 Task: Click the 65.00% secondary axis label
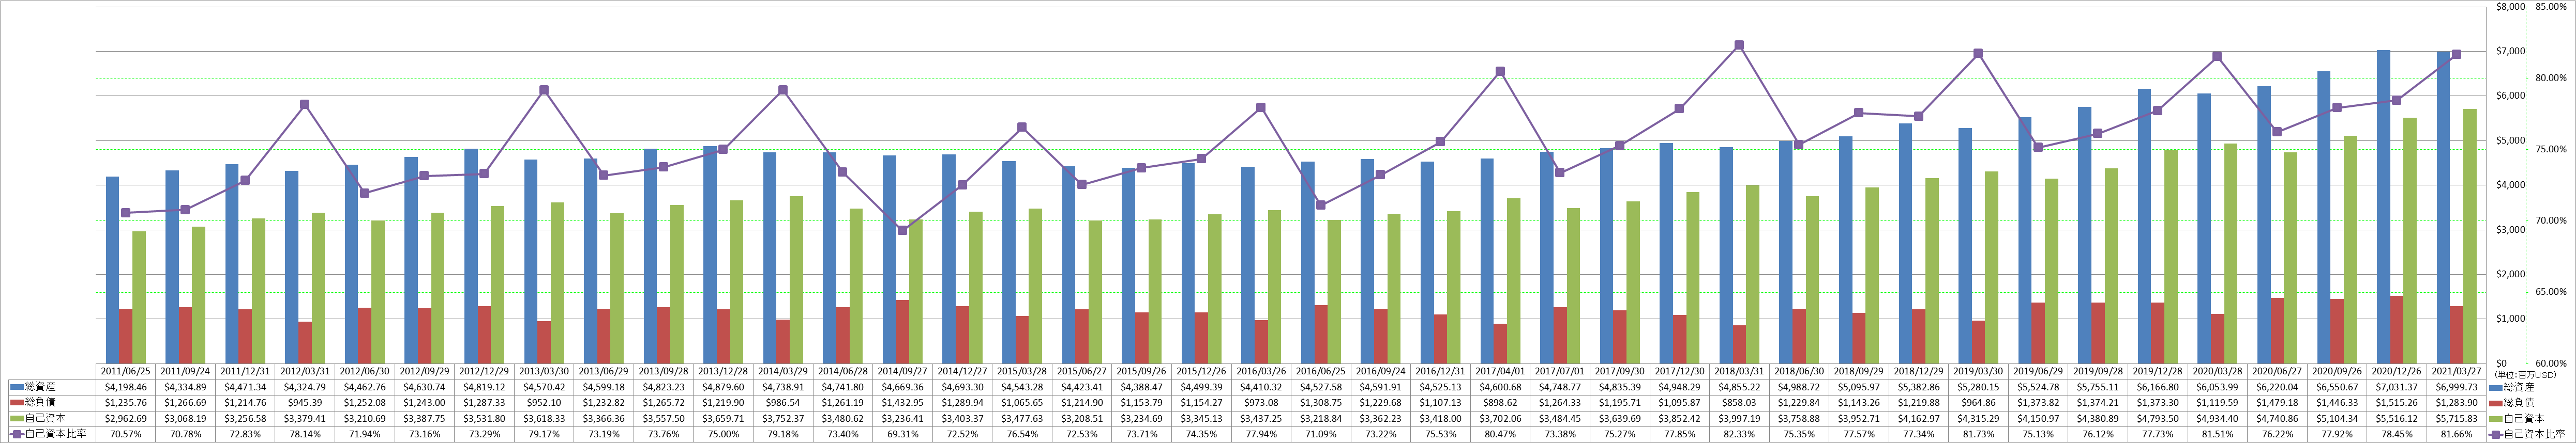[x=2552, y=292]
